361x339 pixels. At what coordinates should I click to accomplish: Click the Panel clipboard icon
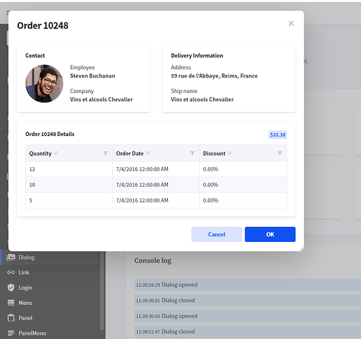pyautogui.click(x=11, y=318)
